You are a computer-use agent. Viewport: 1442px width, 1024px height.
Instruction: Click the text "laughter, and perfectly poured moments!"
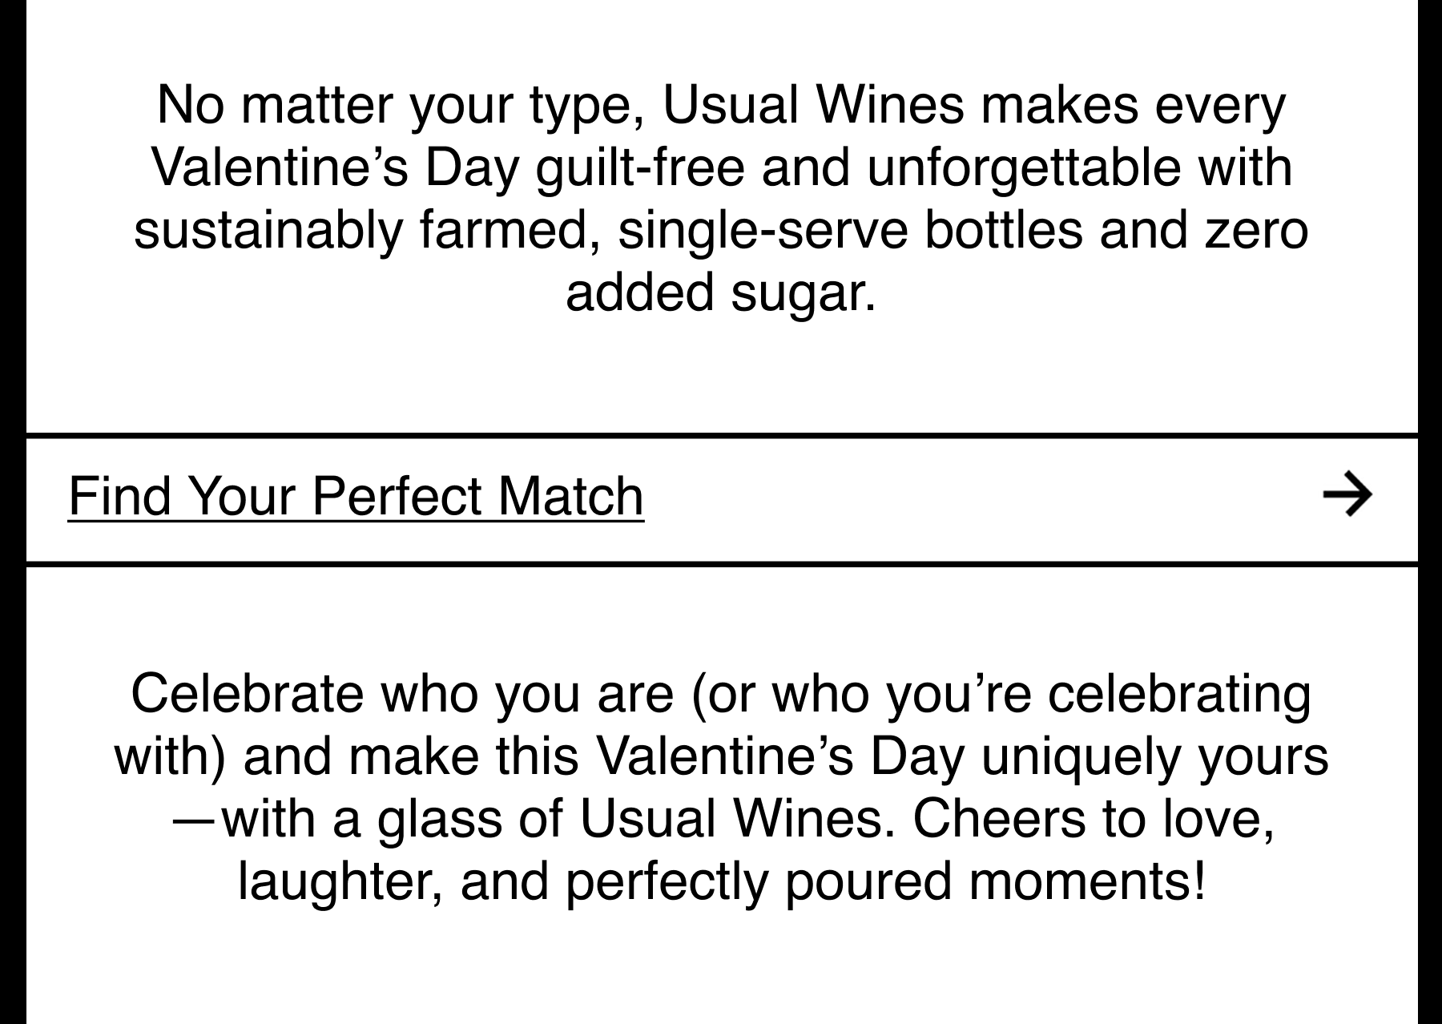(721, 881)
